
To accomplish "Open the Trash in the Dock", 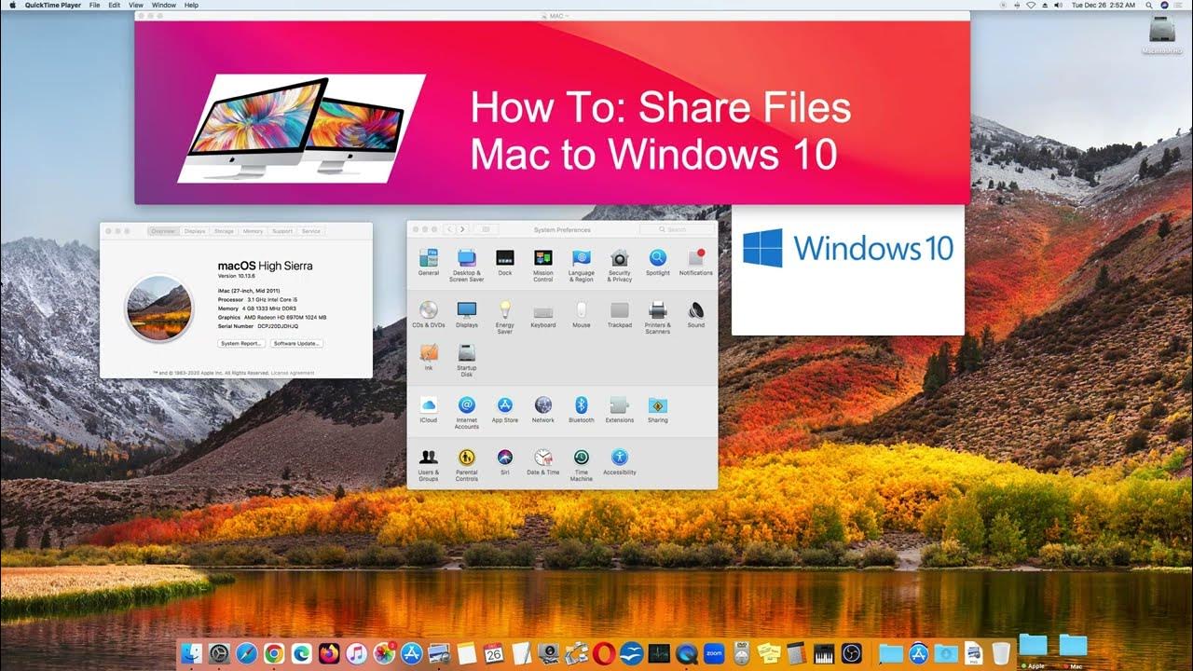I will click(x=1001, y=653).
